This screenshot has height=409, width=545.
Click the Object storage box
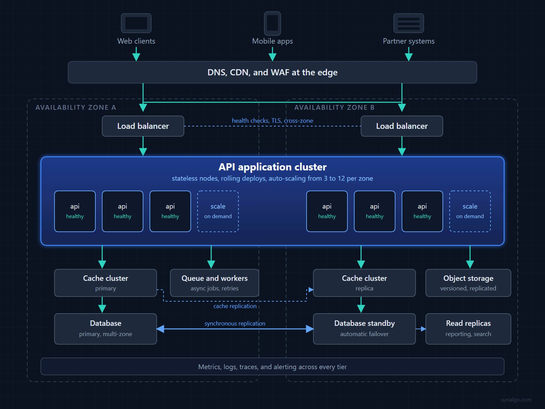click(x=468, y=283)
